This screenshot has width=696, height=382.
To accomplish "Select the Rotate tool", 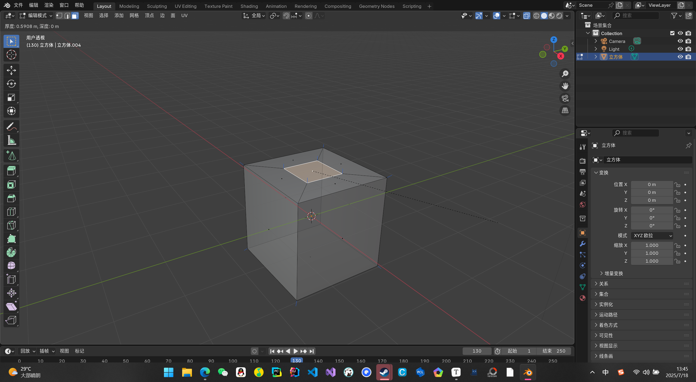I will [x=11, y=84].
